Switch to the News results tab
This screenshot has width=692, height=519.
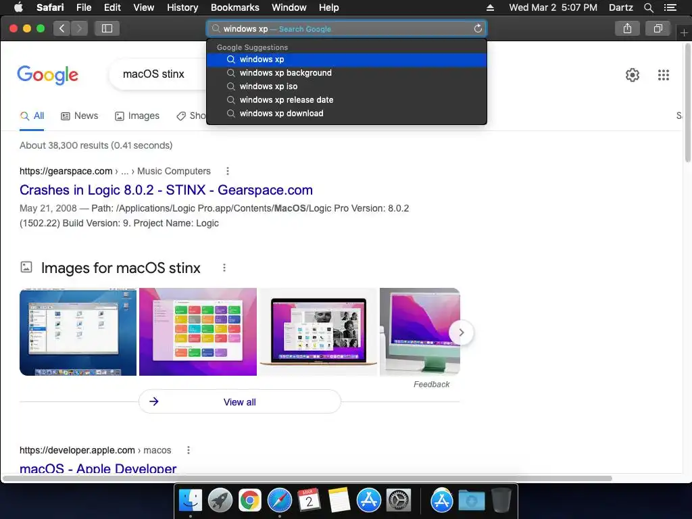[x=80, y=116]
